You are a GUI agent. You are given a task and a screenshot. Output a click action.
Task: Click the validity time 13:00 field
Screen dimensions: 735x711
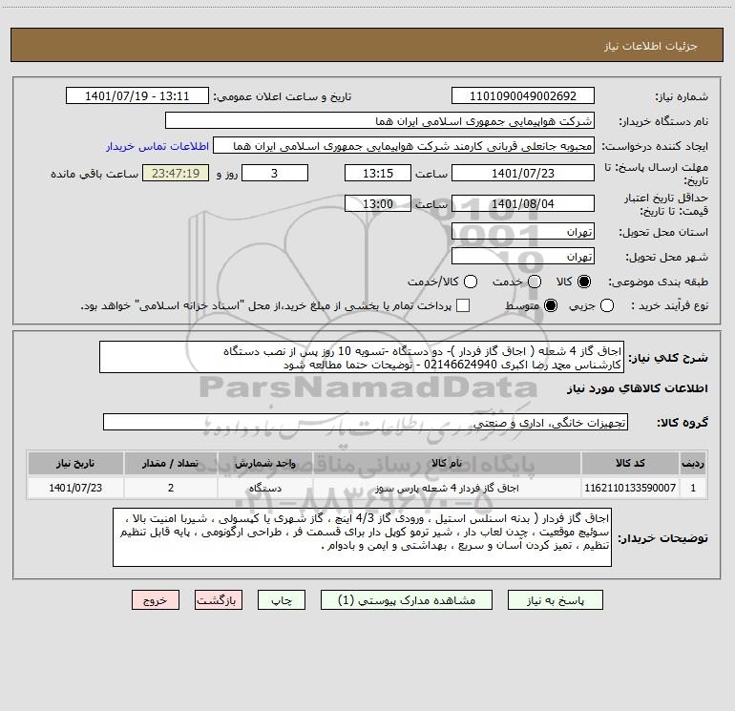tap(378, 203)
